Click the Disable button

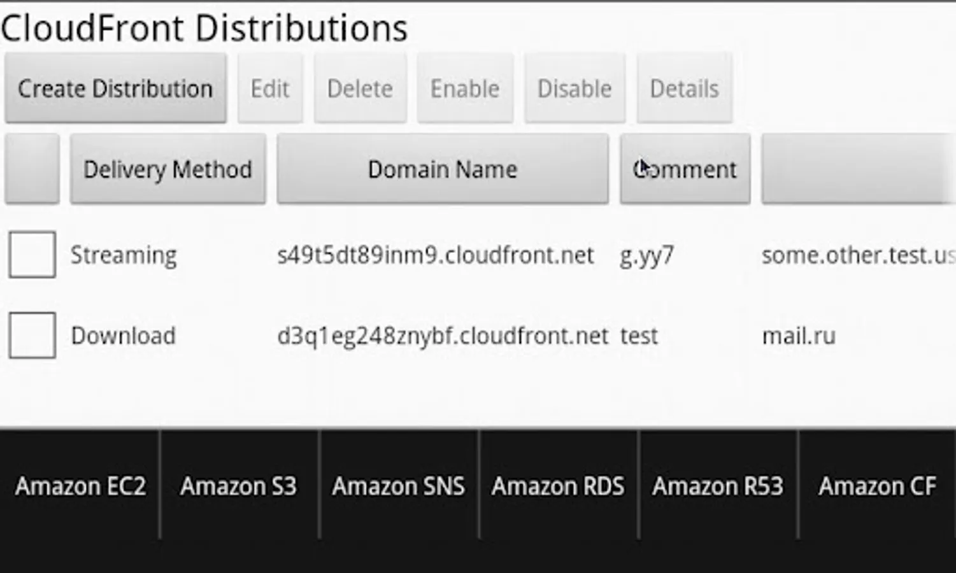(574, 88)
